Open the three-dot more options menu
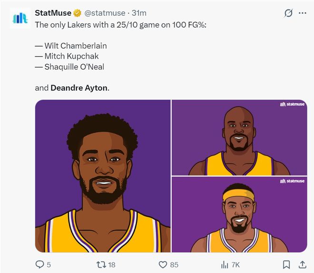Viewport: 314px width, 273px height. [x=303, y=13]
